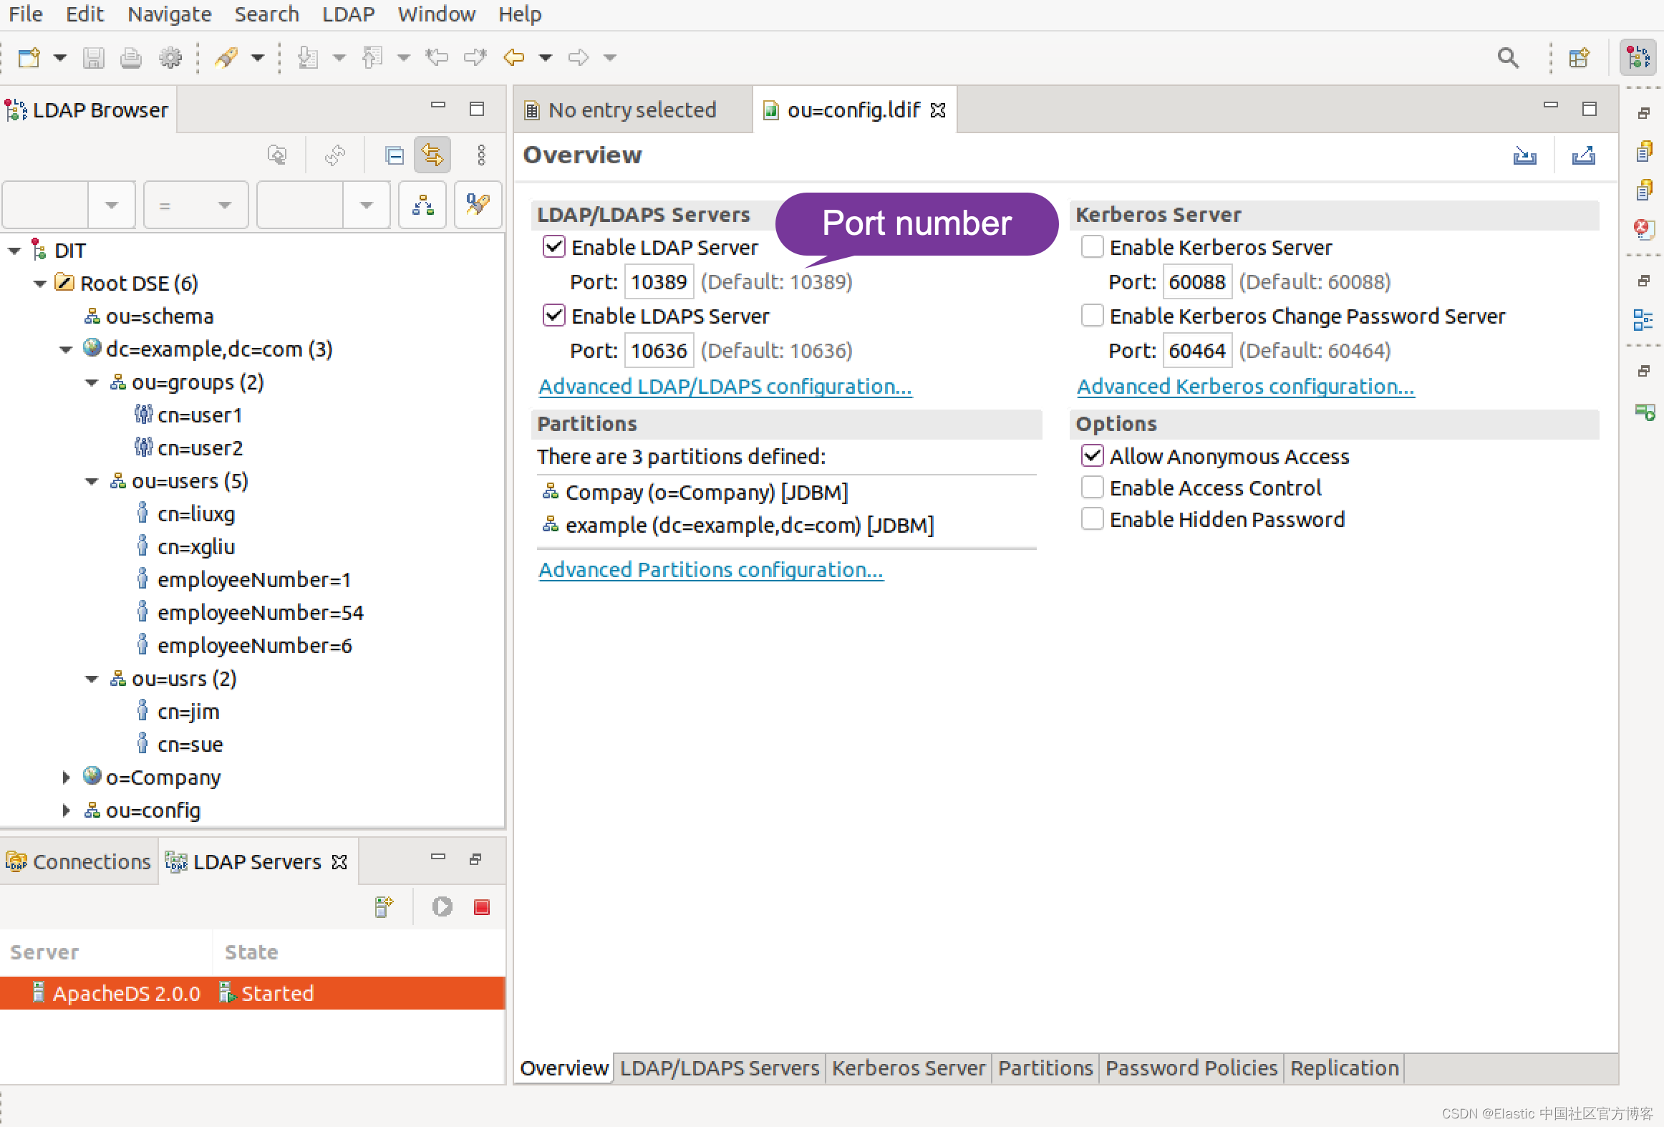This screenshot has height=1127, width=1664.
Task: Start the ApacheDS server with the Run icon
Action: point(442,906)
